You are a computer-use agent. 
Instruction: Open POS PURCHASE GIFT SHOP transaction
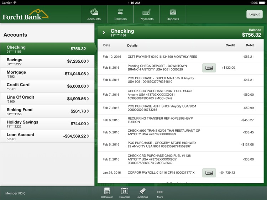coord(180,108)
